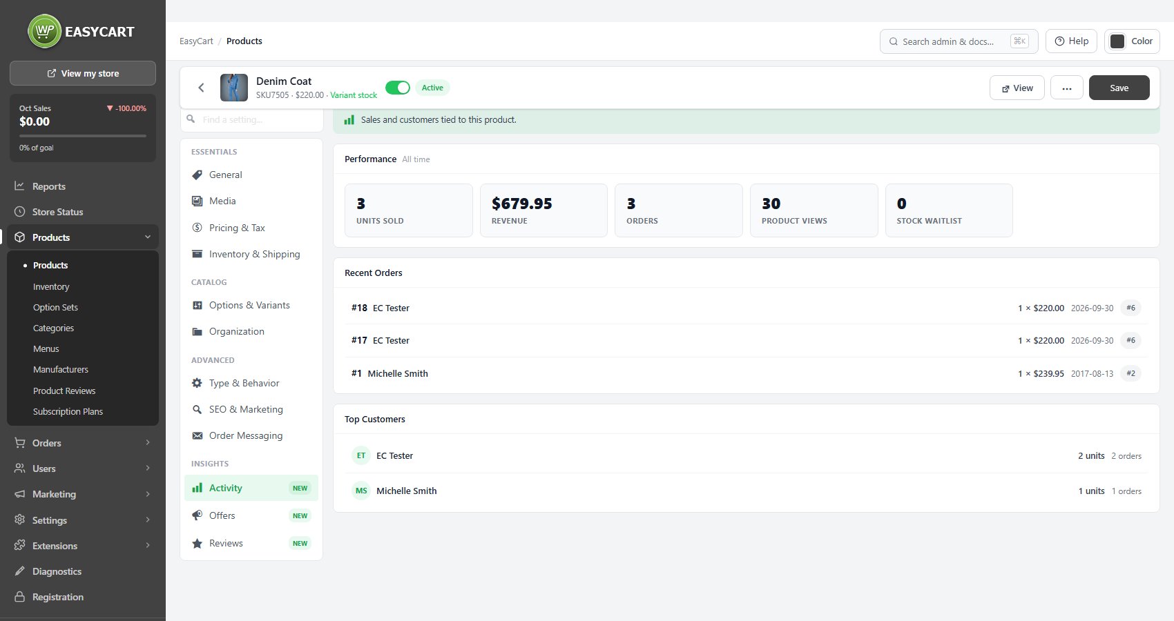Toggle the product Active switch
Image resolution: width=1174 pixels, height=621 pixels.
[398, 88]
